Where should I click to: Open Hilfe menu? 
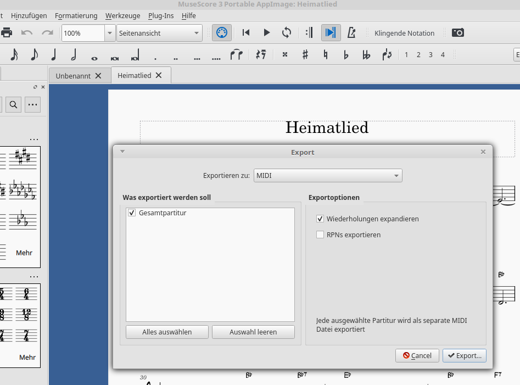pos(189,15)
